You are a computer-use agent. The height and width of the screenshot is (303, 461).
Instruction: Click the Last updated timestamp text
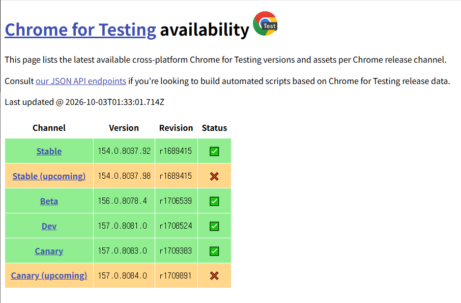click(x=84, y=102)
